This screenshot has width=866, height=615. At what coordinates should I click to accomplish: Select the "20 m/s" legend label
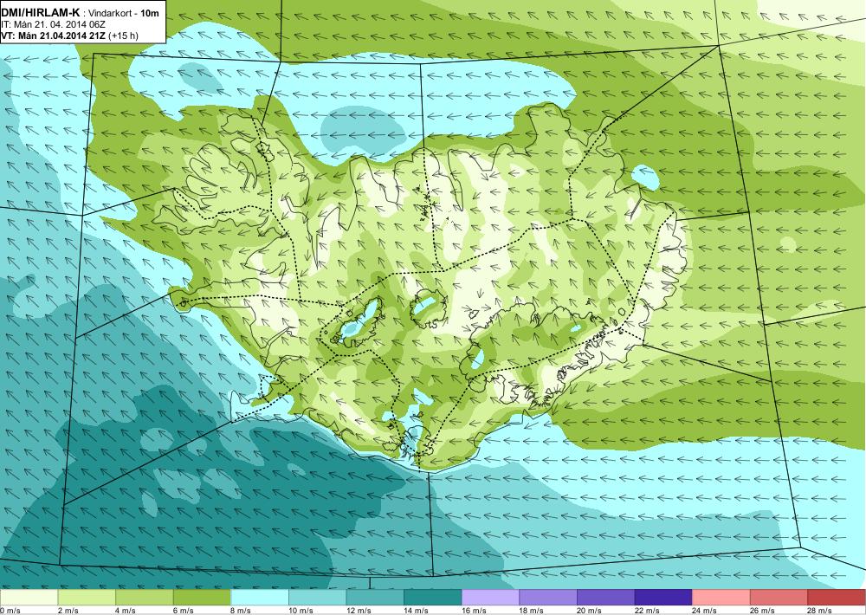[589, 611]
